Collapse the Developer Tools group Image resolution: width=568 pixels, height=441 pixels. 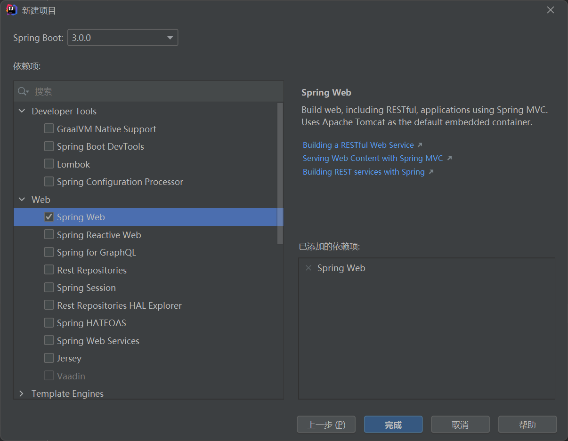[21, 111]
